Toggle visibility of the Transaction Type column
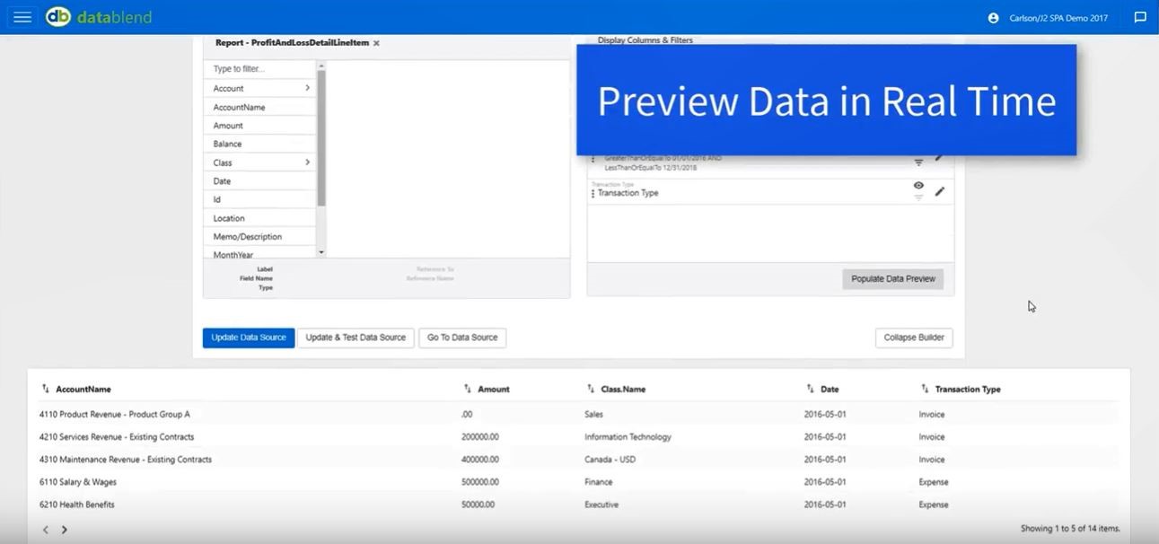 pos(918,186)
